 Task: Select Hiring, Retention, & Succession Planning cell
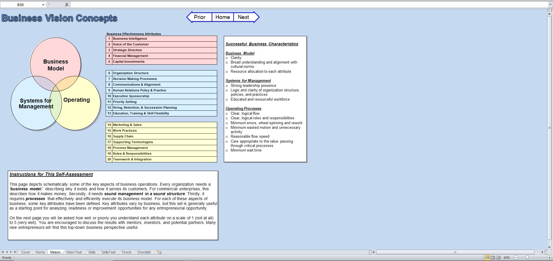coord(164,108)
